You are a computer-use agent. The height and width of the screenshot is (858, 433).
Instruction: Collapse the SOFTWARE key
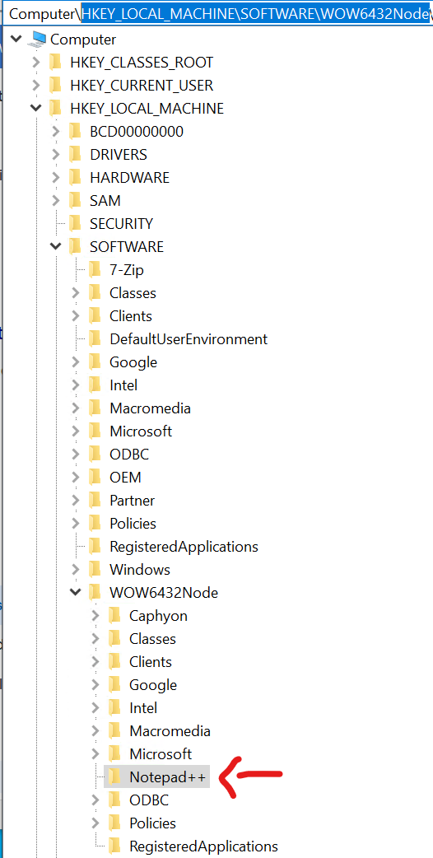(56, 246)
